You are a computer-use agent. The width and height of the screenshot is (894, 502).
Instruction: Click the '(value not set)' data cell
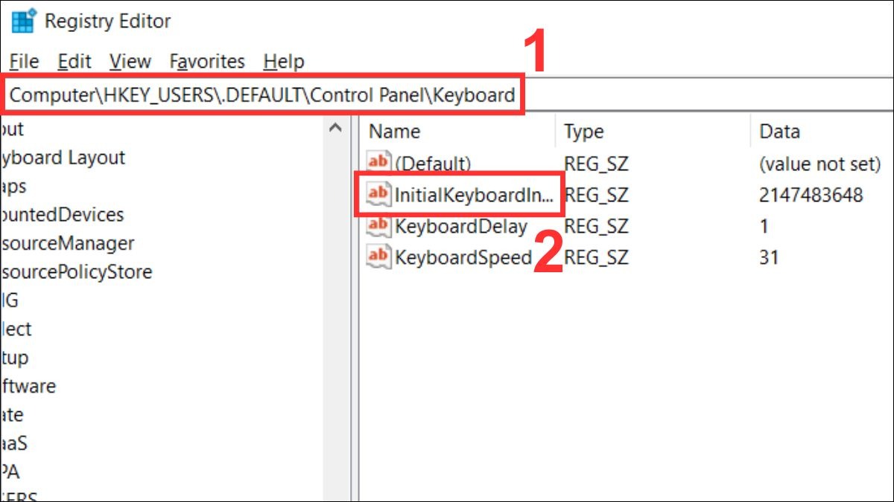click(820, 164)
